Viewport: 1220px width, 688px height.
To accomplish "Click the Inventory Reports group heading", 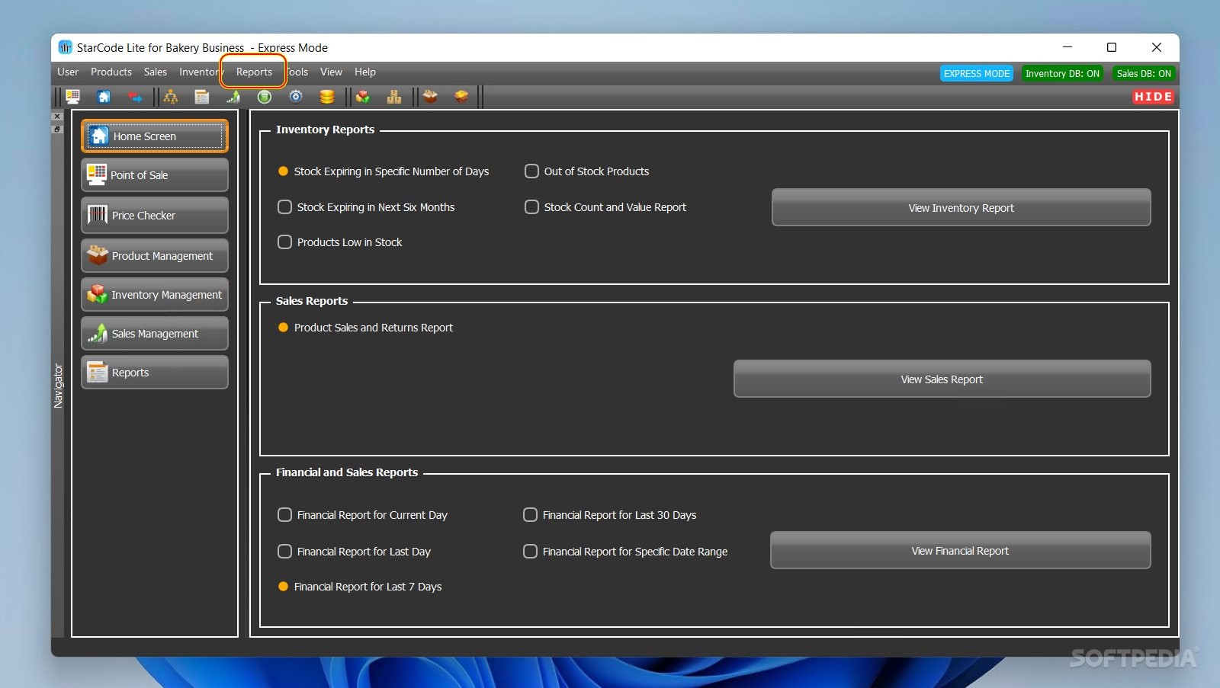I will pos(325,130).
